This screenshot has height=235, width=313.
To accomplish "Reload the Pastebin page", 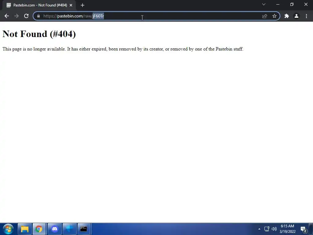I will pos(26,16).
